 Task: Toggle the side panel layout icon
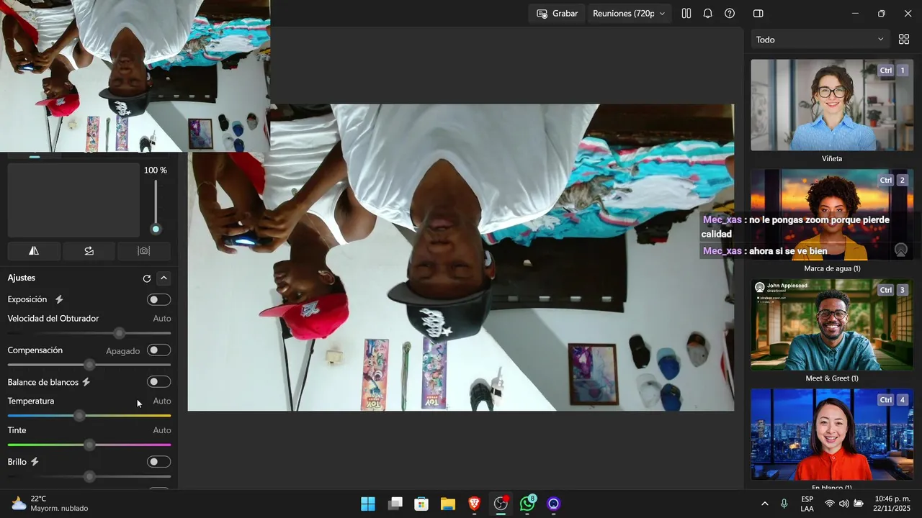coord(758,14)
